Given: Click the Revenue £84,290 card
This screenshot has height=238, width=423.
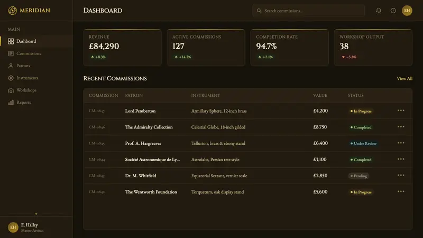Looking at the screenshot, I should (x=122, y=48).
